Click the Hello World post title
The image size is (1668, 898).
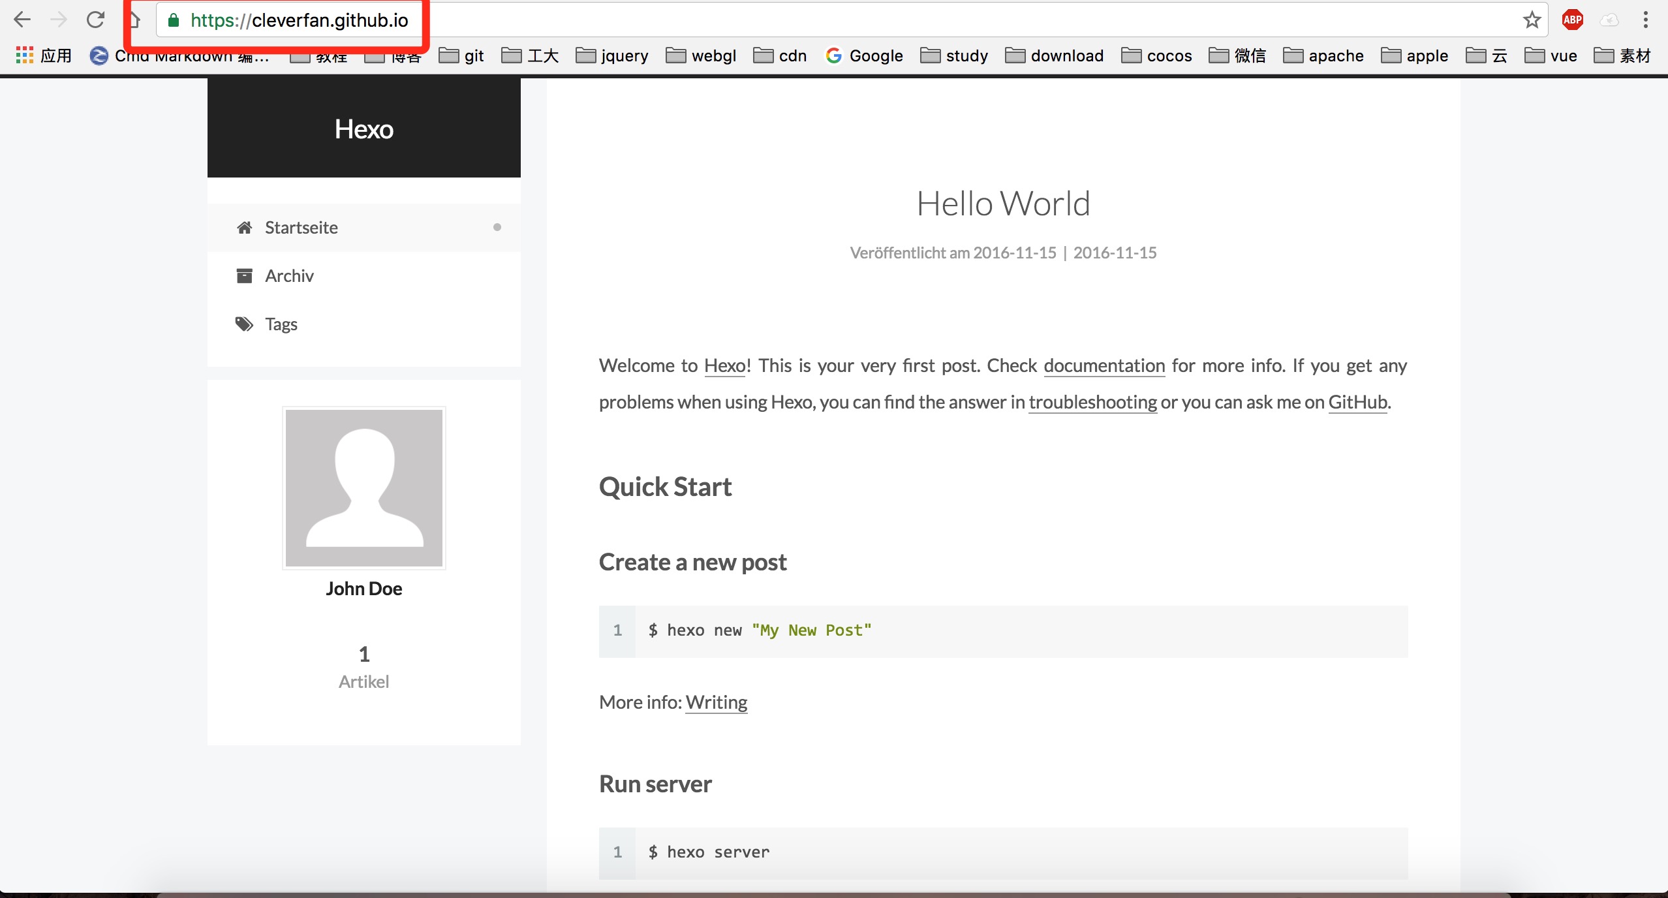coord(1003,204)
